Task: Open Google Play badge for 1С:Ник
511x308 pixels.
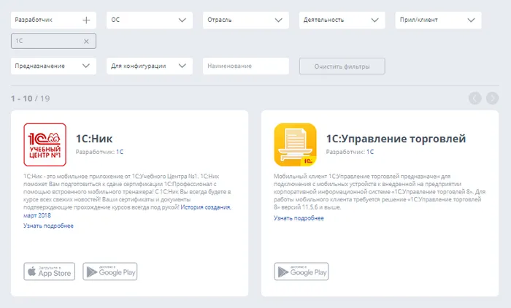Action: coord(109,272)
